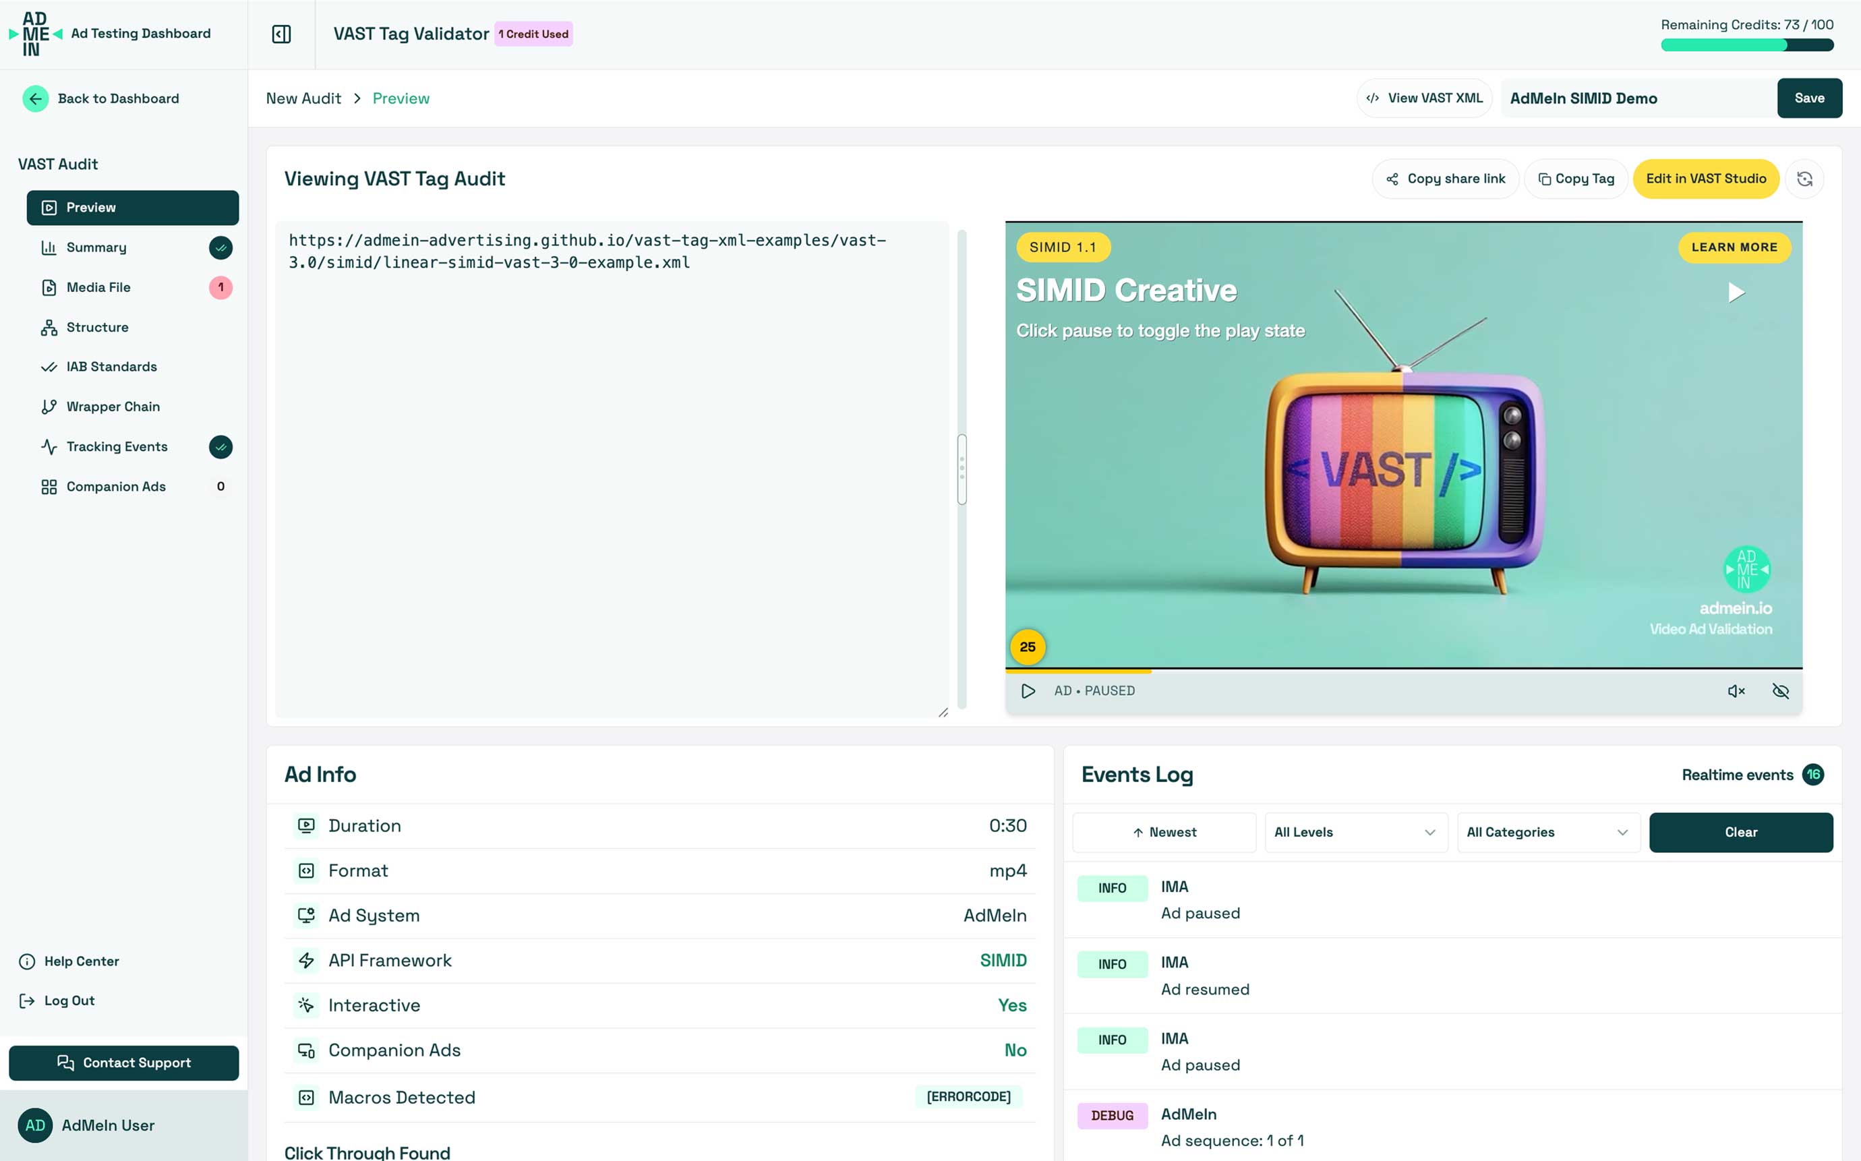Toggle sort order with the Newest button
The width and height of the screenshot is (1861, 1161).
point(1164,833)
